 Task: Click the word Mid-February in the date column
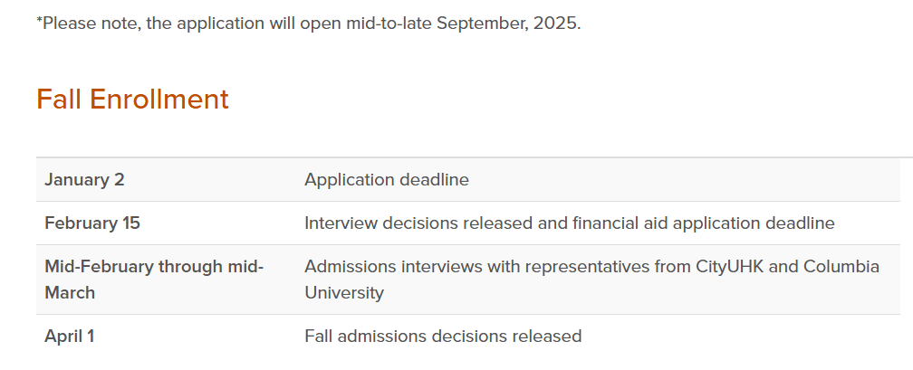tap(99, 267)
